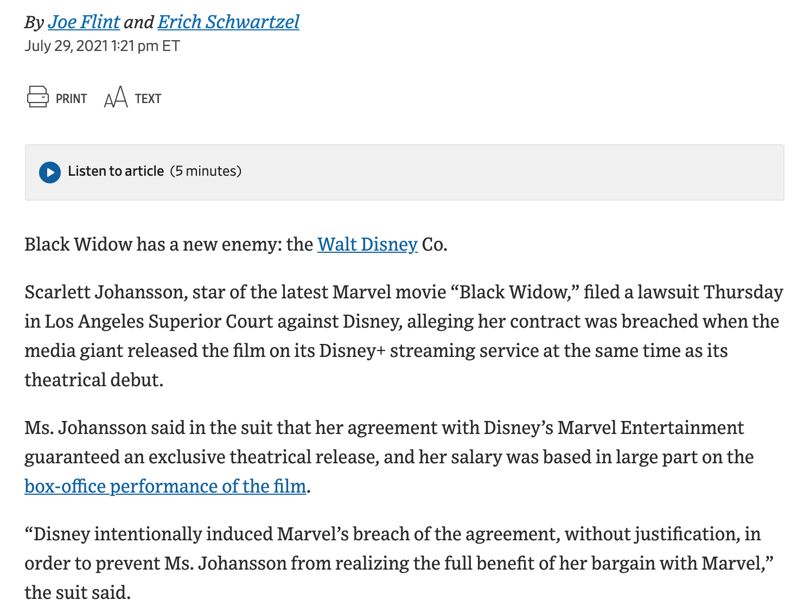This screenshot has width=804, height=613.
Task: Click the quote starting 'Disney intentionally induced'
Action: (399, 564)
